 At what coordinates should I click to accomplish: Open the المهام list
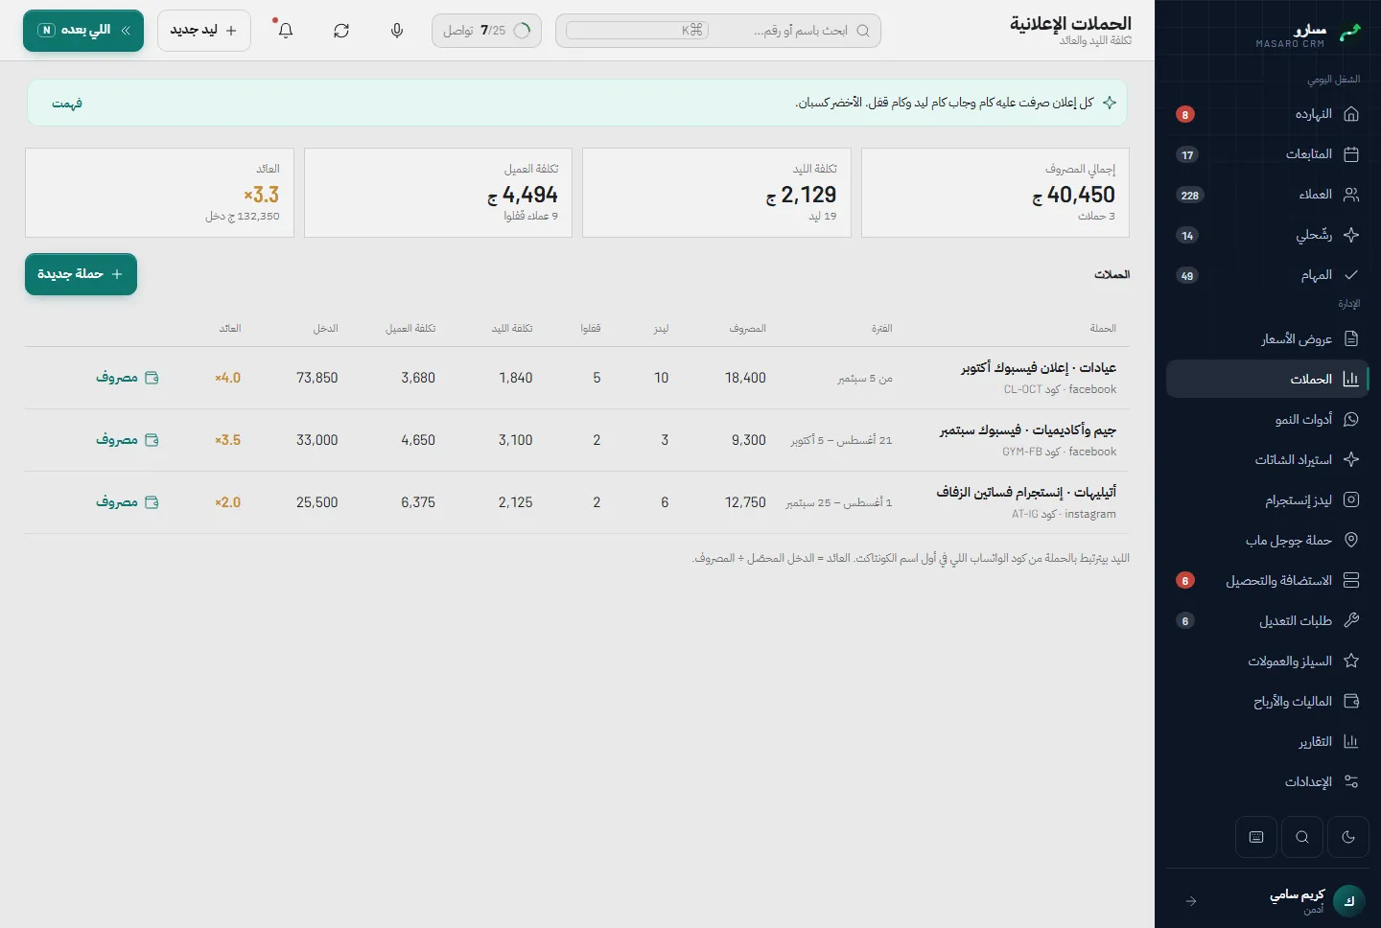point(1267,275)
